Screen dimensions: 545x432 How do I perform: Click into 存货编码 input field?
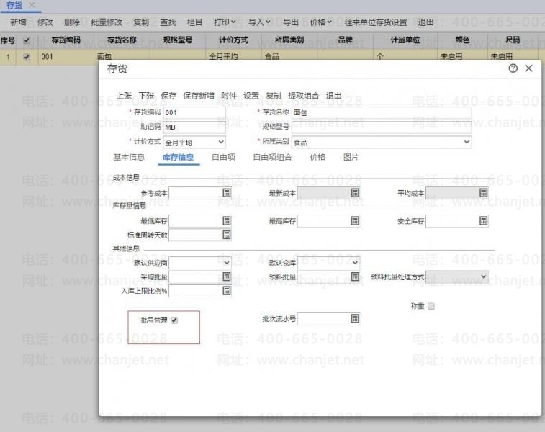point(194,112)
